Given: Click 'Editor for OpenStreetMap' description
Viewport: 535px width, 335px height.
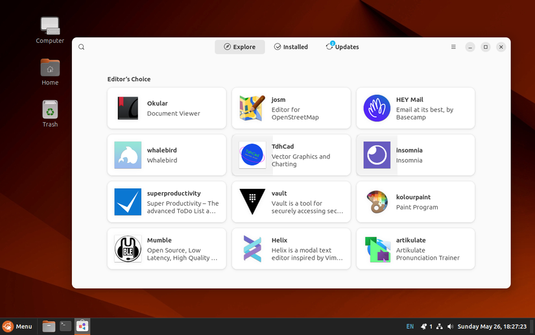Looking at the screenshot, I should (295, 114).
